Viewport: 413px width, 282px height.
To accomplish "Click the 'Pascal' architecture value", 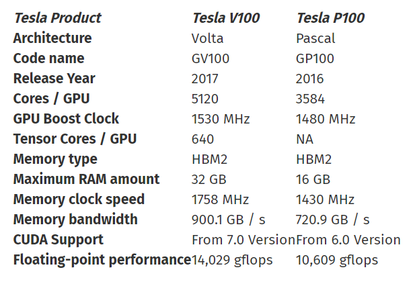I will [x=315, y=38].
